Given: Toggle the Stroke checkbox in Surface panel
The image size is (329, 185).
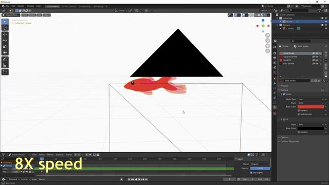Looking at the screenshot, I should click(284, 94).
